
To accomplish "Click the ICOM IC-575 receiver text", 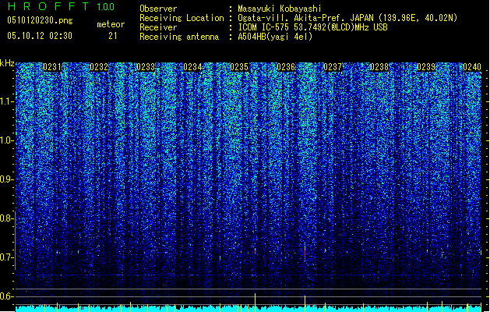I will [312, 27].
